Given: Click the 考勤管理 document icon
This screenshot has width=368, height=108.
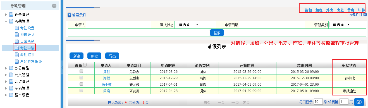Looking at the screenshot, I should 11,21.
